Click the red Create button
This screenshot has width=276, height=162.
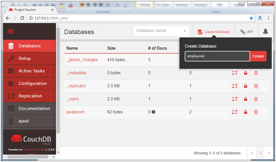(258, 56)
